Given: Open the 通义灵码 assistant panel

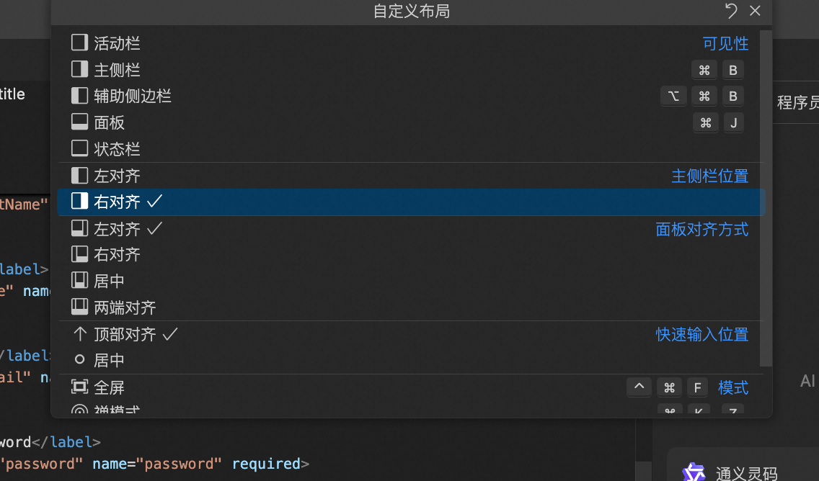Looking at the screenshot, I should point(746,473).
